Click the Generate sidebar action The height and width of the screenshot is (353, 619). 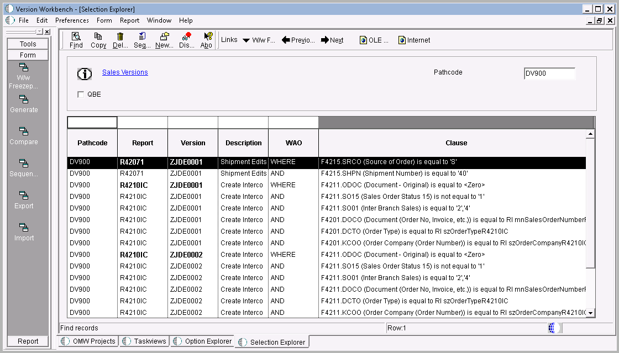click(x=24, y=105)
